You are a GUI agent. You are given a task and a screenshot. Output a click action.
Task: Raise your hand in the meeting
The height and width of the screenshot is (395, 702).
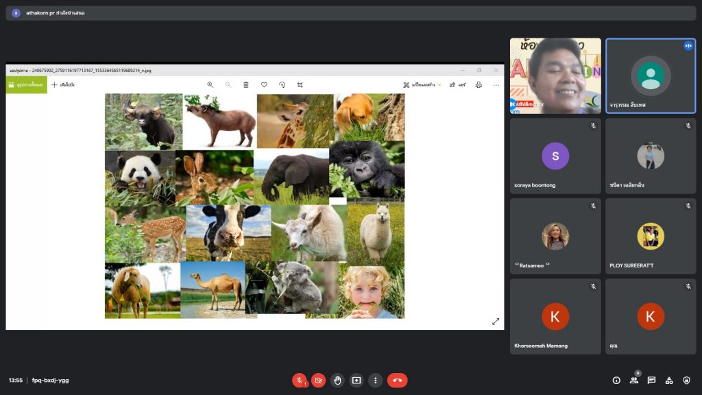click(337, 380)
